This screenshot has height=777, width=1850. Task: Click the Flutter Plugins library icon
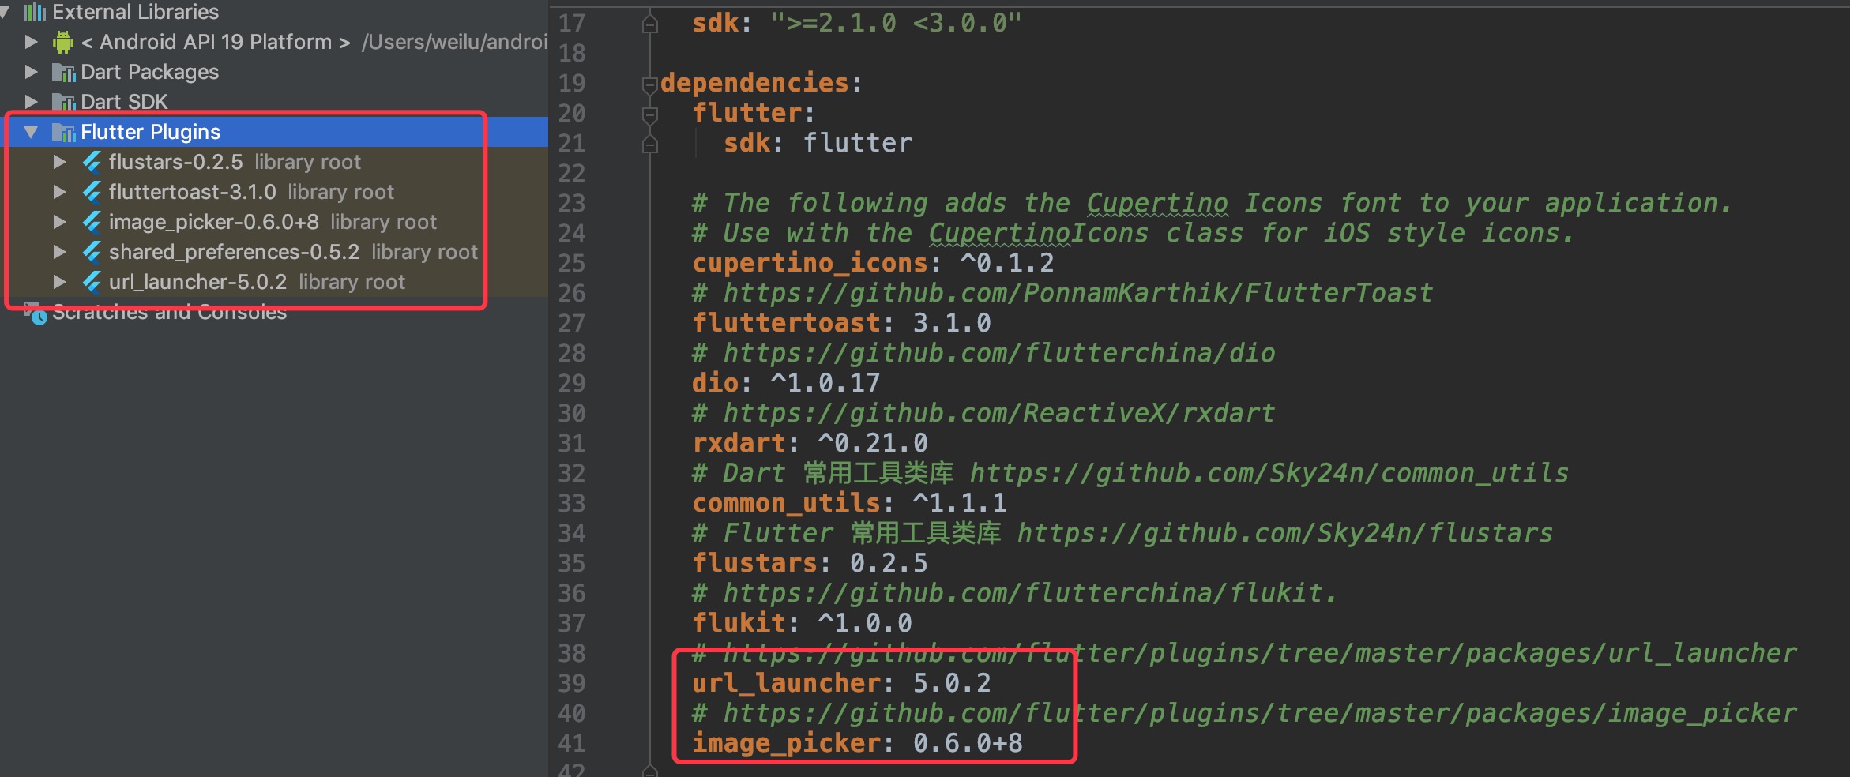pos(63,132)
